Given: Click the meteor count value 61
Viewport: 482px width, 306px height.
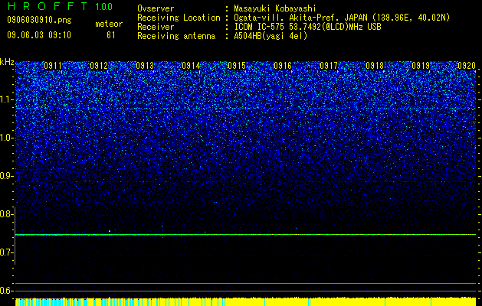Looking at the screenshot, I should [110, 35].
